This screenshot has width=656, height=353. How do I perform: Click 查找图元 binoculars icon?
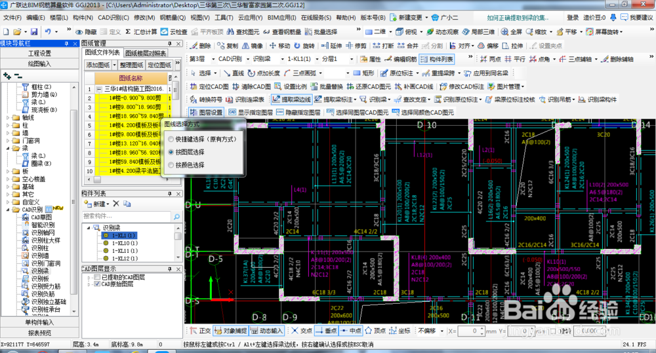pyautogui.click(x=243, y=31)
